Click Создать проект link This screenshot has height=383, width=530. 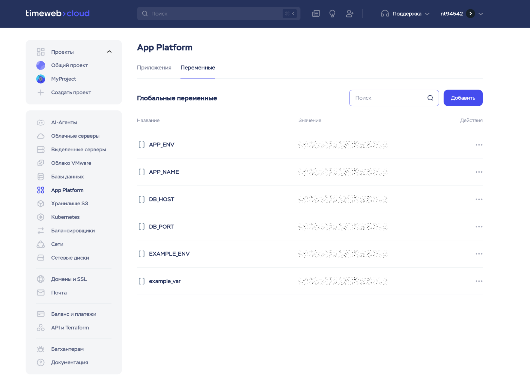pyautogui.click(x=71, y=92)
